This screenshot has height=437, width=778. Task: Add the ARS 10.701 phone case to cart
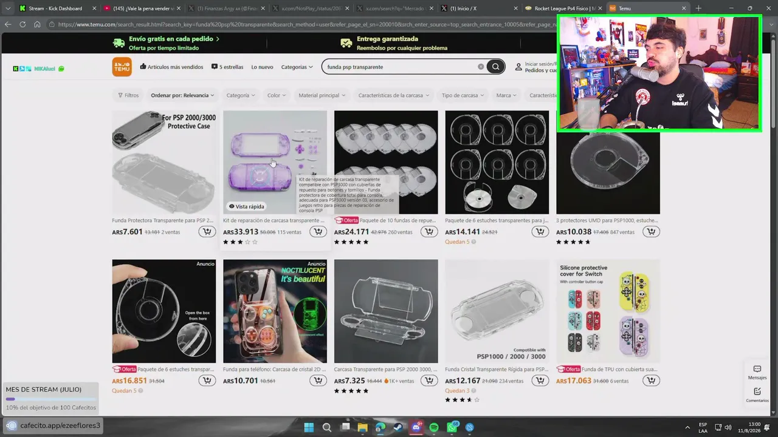click(x=318, y=381)
